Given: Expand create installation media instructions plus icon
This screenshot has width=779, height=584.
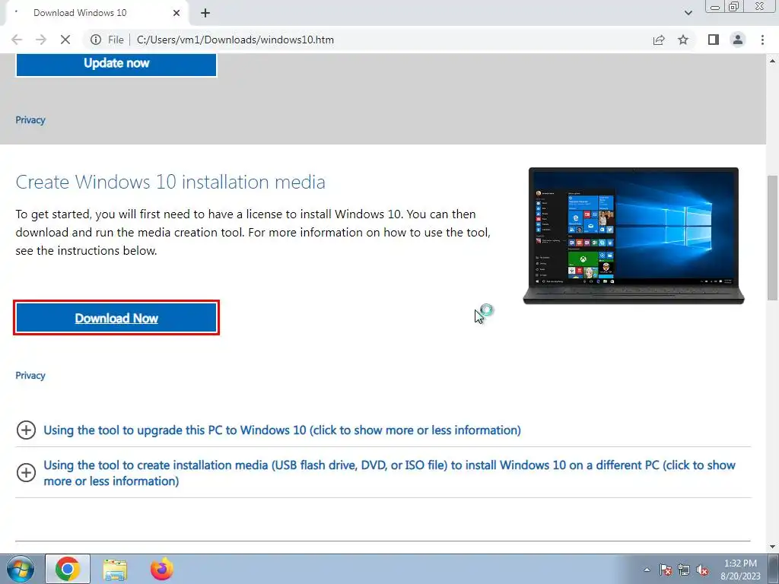Looking at the screenshot, I should pos(26,472).
